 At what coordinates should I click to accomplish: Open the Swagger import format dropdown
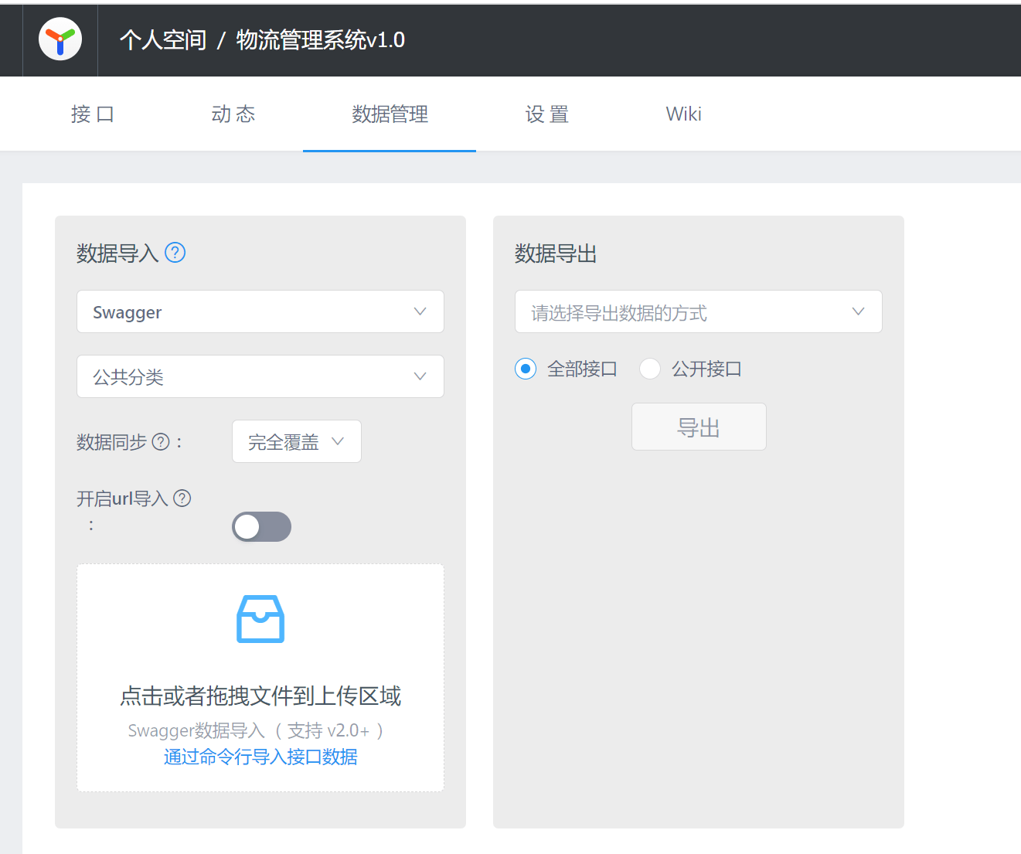260,311
